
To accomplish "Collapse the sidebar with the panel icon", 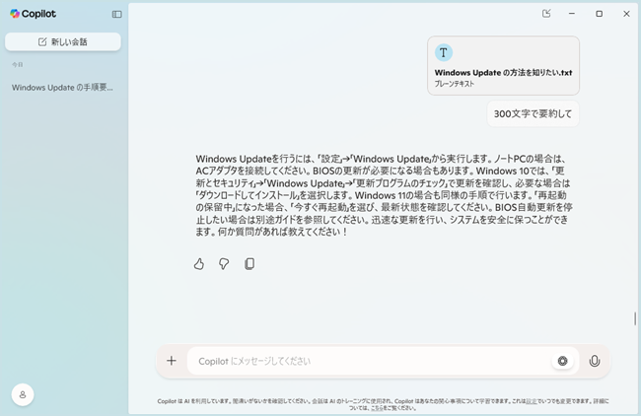I will (117, 15).
